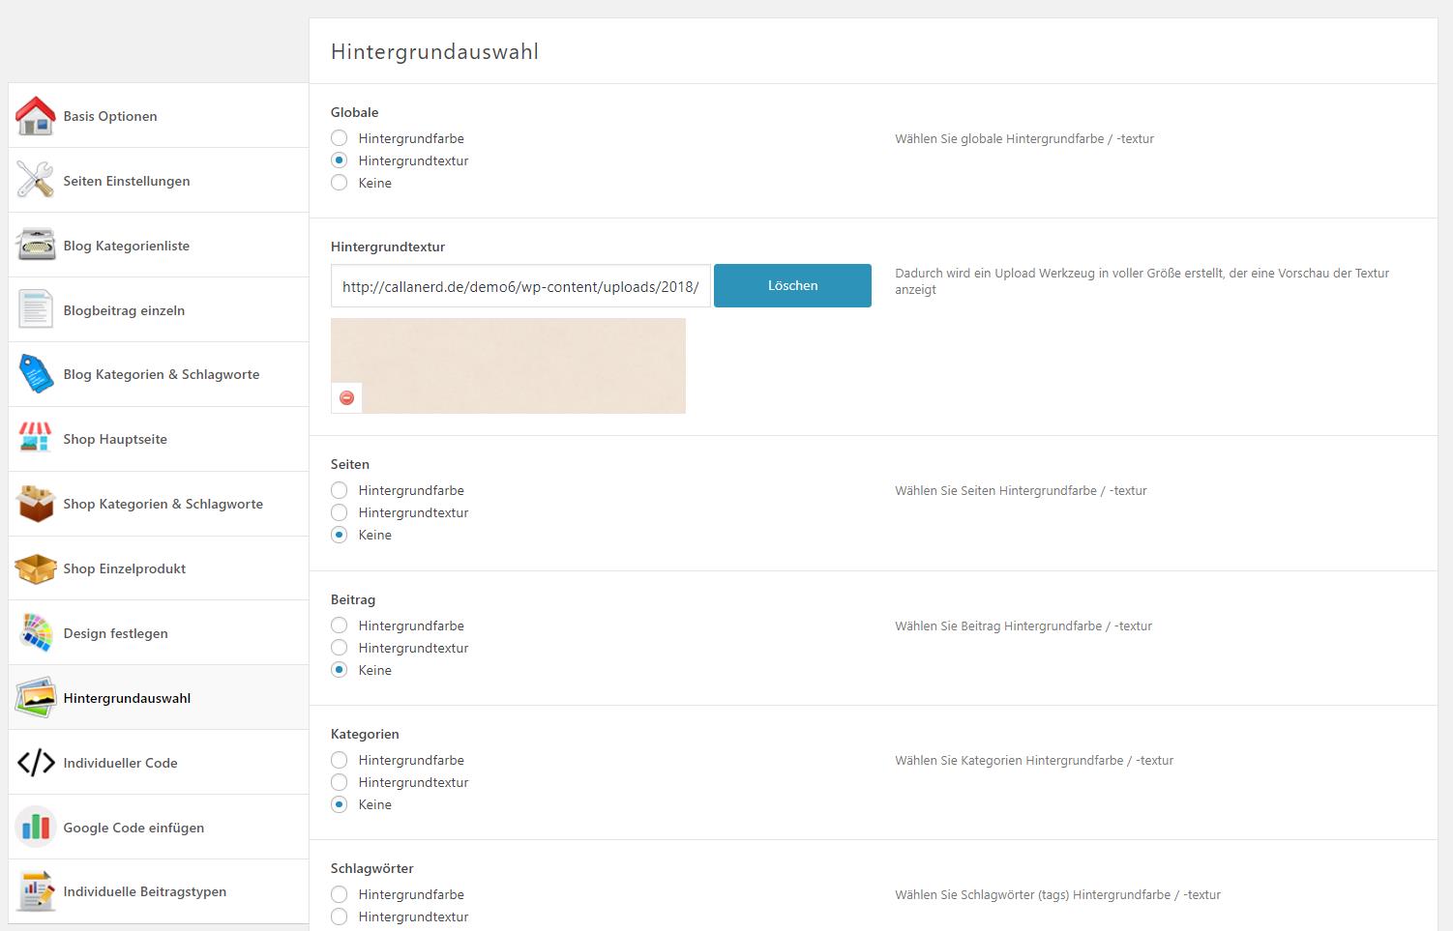Image resolution: width=1453 pixels, height=931 pixels.
Task: Click the Design festlegen color palette icon
Action: tap(36, 633)
